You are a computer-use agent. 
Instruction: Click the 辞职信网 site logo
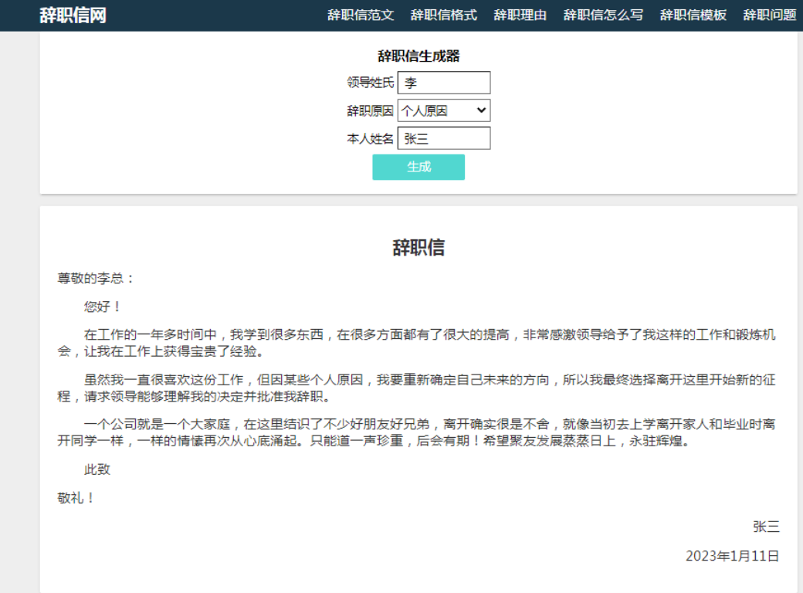pyautogui.click(x=73, y=15)
